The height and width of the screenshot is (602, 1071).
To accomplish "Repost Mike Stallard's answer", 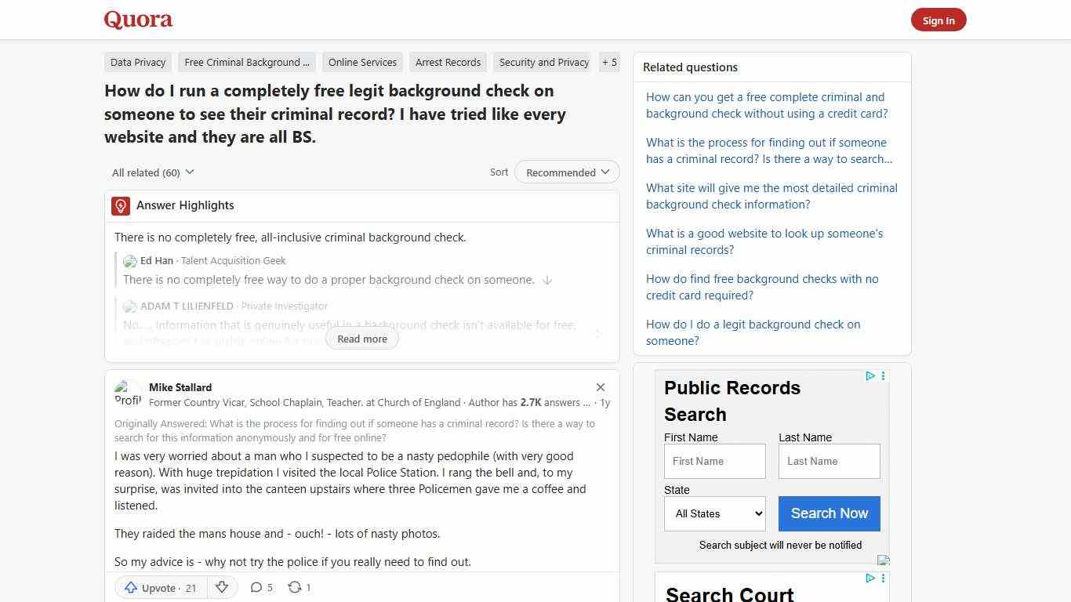I will pos(298,587).
